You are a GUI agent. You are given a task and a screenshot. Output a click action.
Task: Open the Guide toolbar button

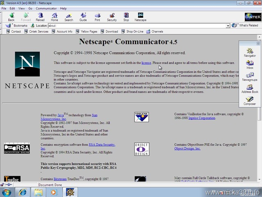tap(83, 17)
